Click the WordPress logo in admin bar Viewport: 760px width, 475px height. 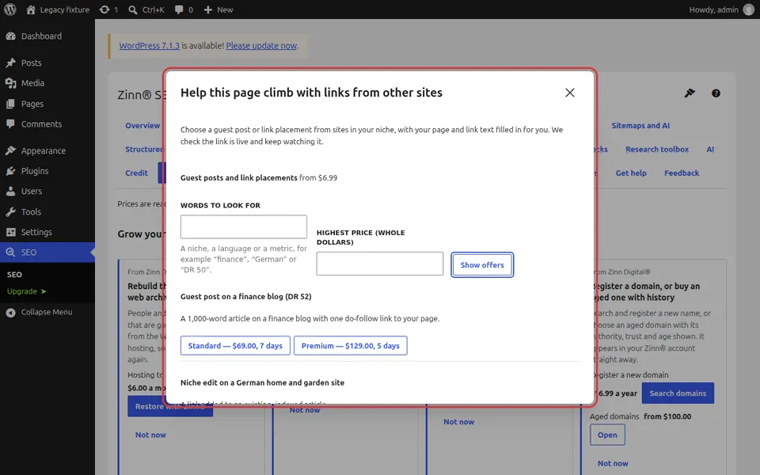(10, 9)
